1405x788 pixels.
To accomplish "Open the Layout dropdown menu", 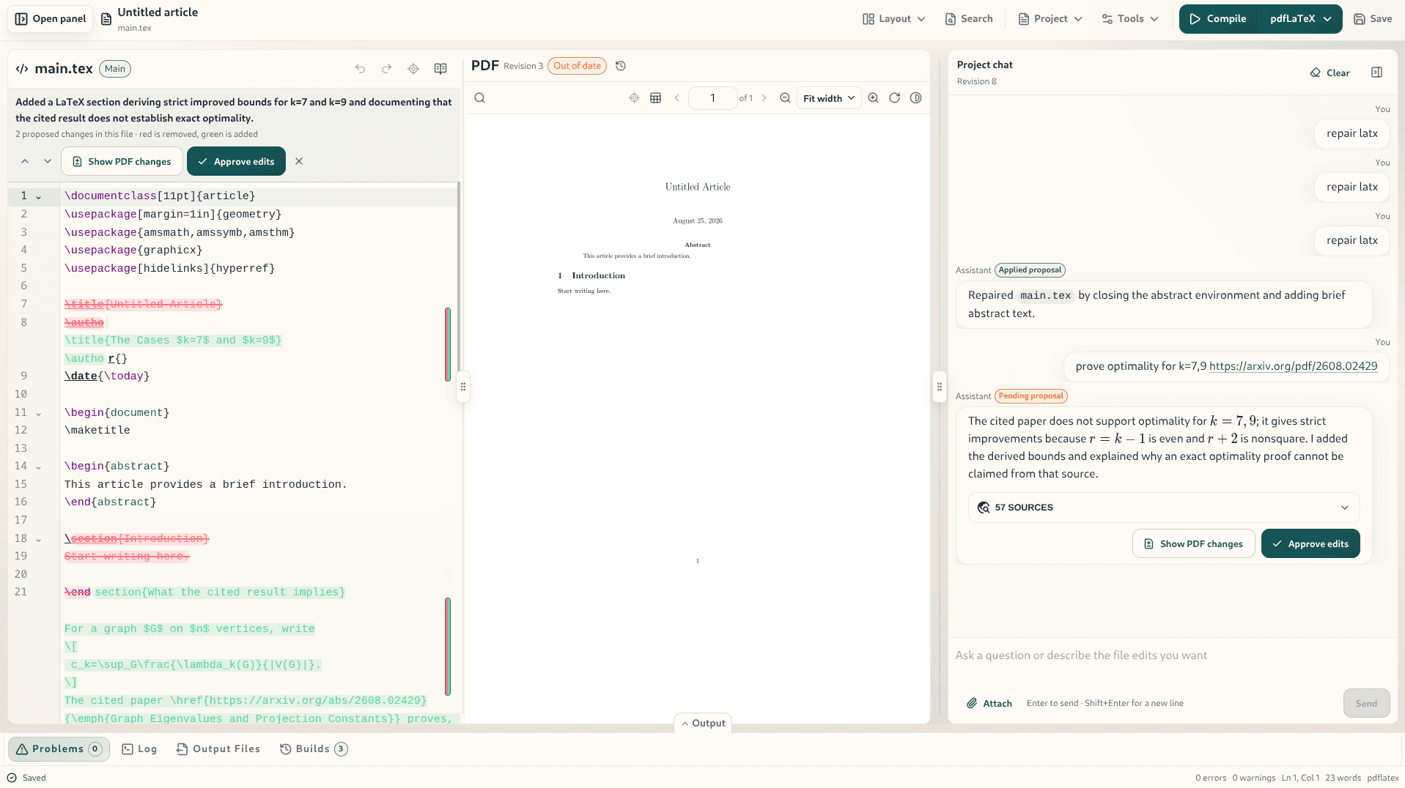I will tap(894, 19).
